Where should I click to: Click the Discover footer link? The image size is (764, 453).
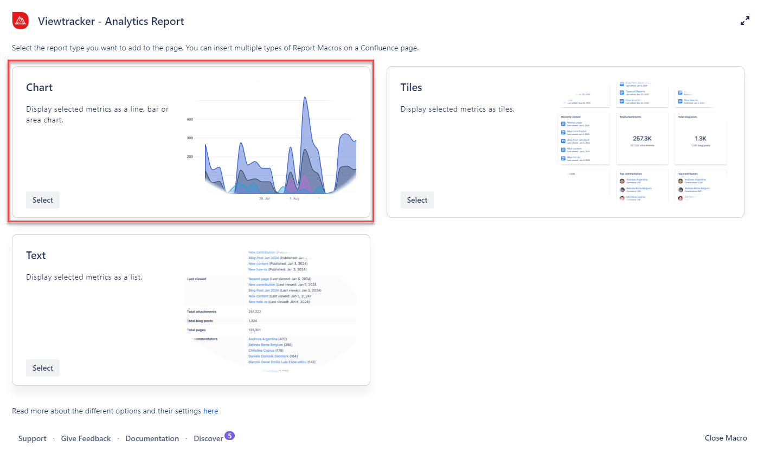coord(208,438)
